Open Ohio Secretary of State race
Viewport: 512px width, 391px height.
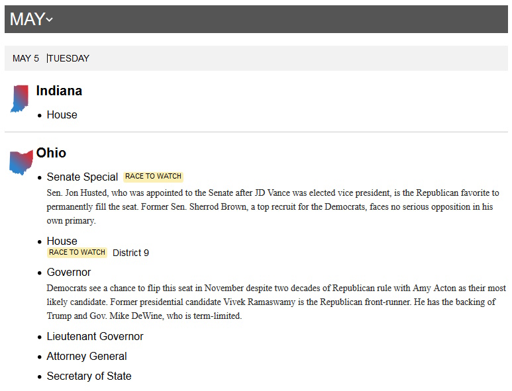[89, 376]
